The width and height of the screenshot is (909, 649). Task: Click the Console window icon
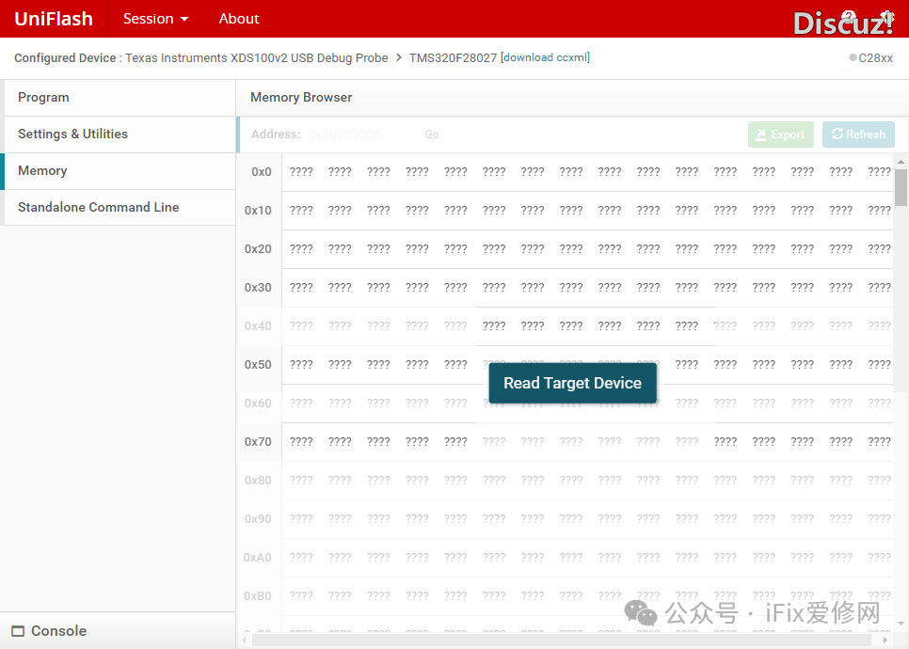pos(18,631)
